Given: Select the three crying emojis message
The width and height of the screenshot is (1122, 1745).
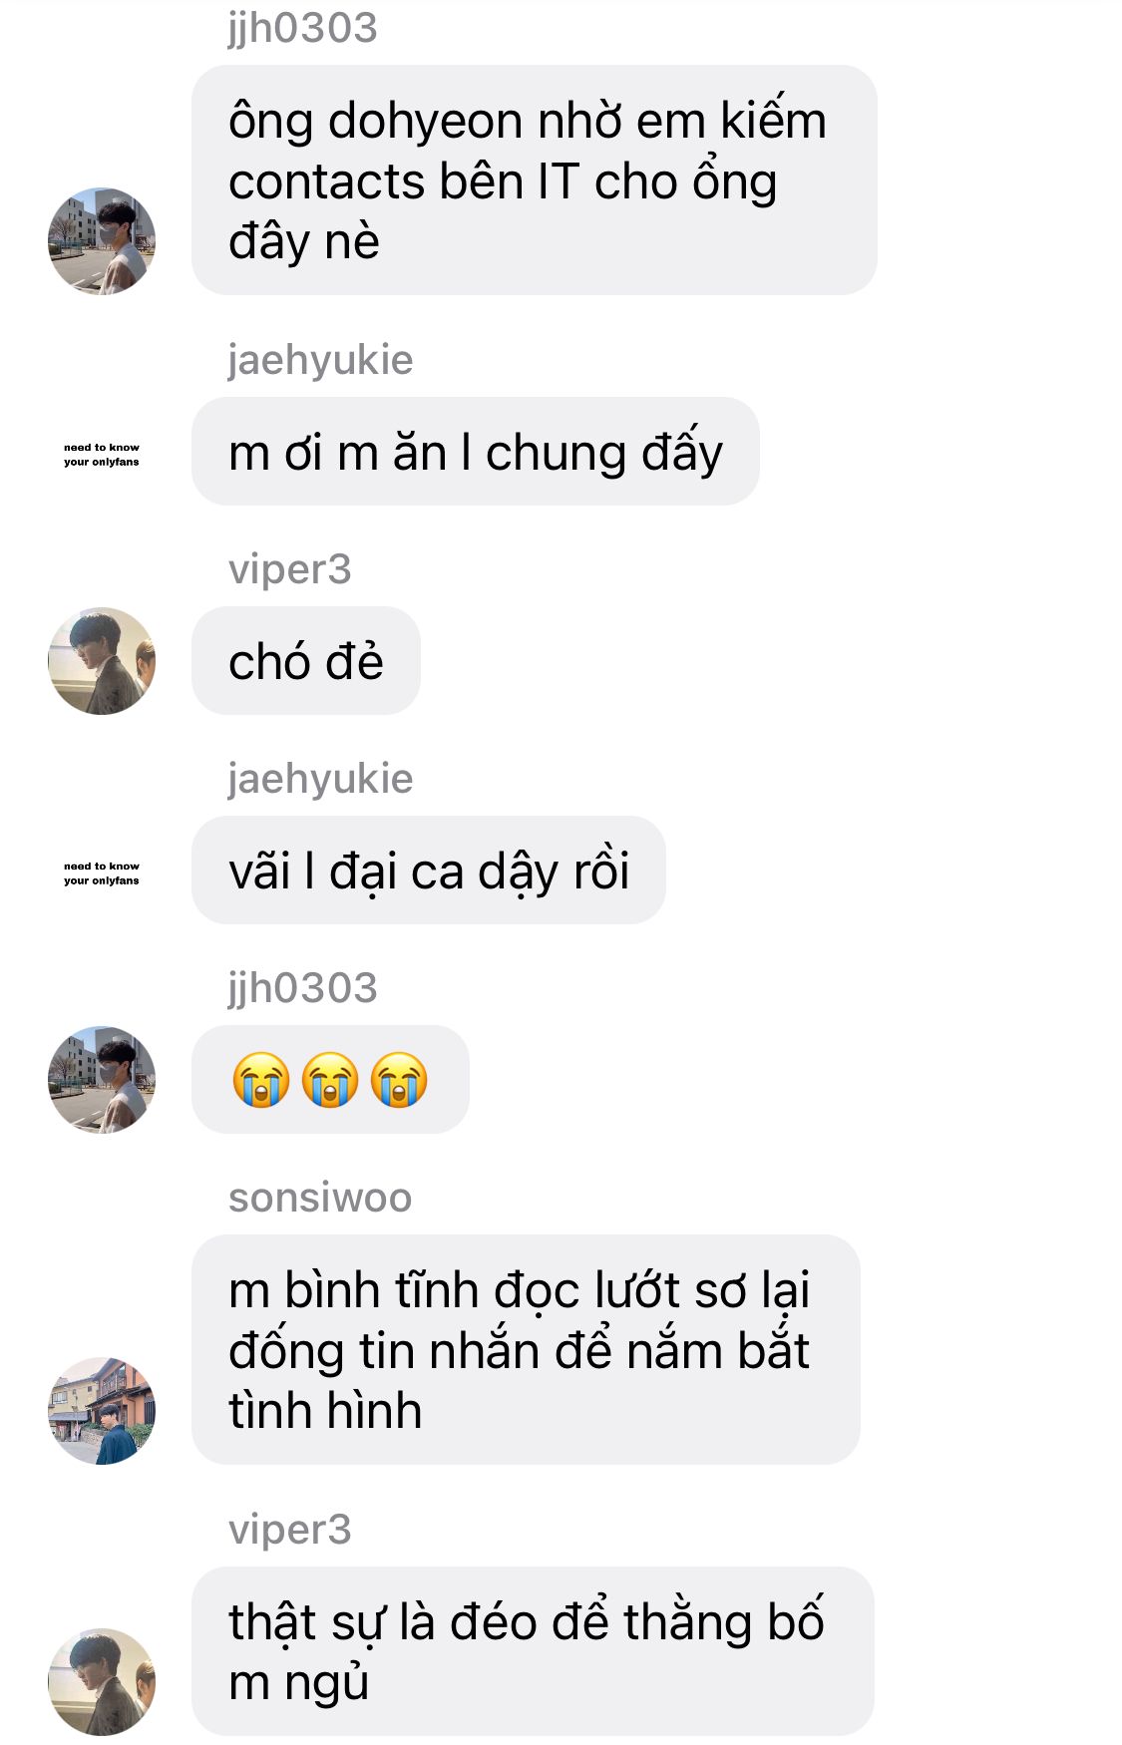Looking at the screenshot, I should (x=330, y=1080).
